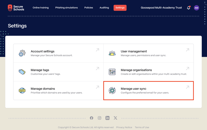Open the LinkedIn footer icon
207x130 pixels.
[x=108, y=118]
